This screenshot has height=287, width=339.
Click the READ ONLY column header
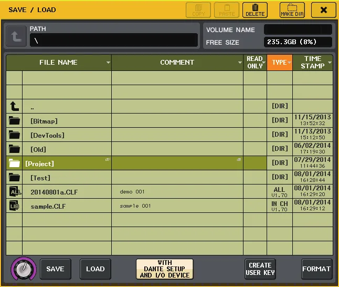[x=255, y=63]
